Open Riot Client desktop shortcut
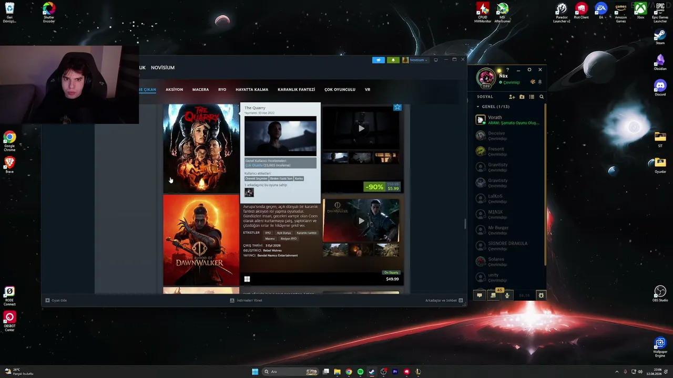 point(581,10)
